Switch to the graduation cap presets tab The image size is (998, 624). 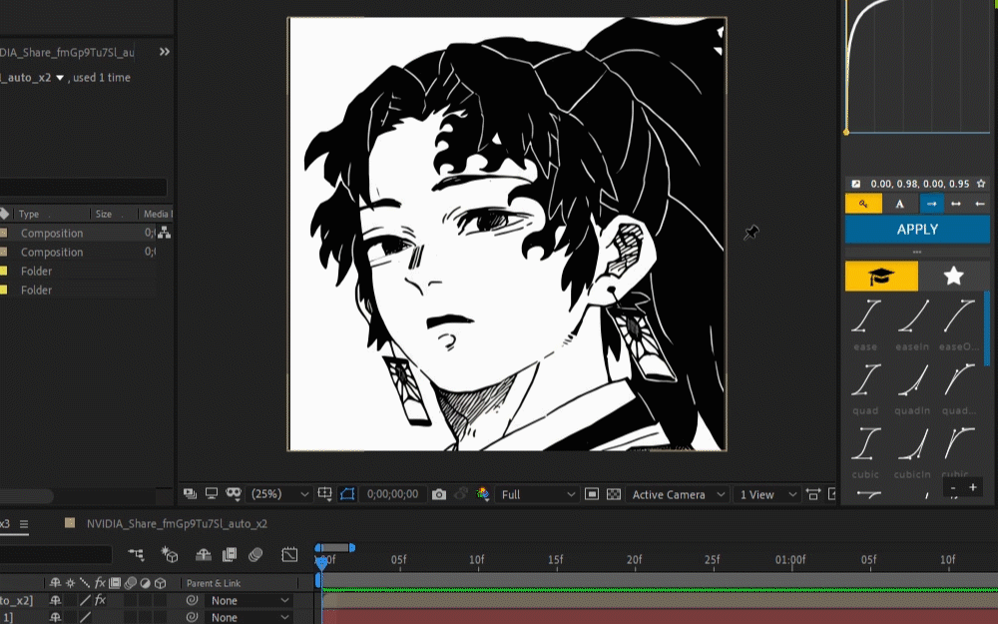point(881,277)
